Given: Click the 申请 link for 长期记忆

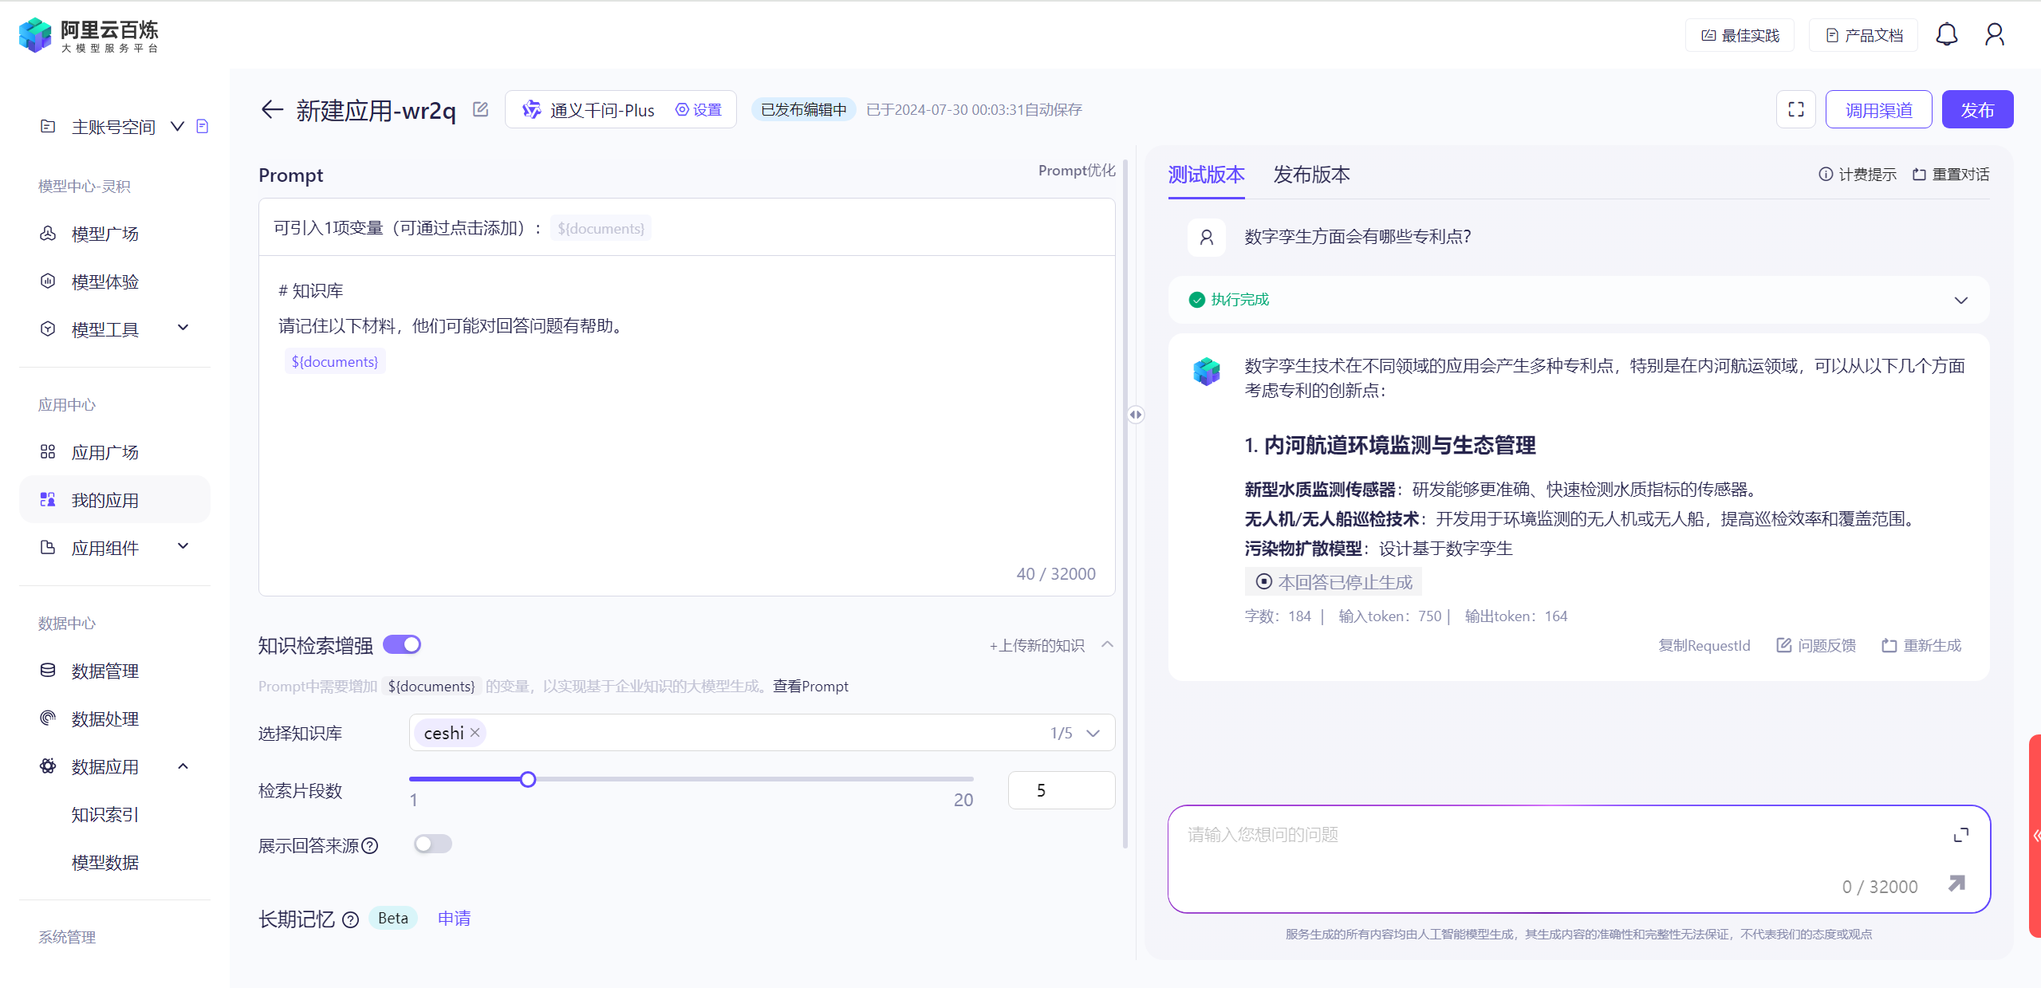Looking at the screenshot, I should click(454, 919).
